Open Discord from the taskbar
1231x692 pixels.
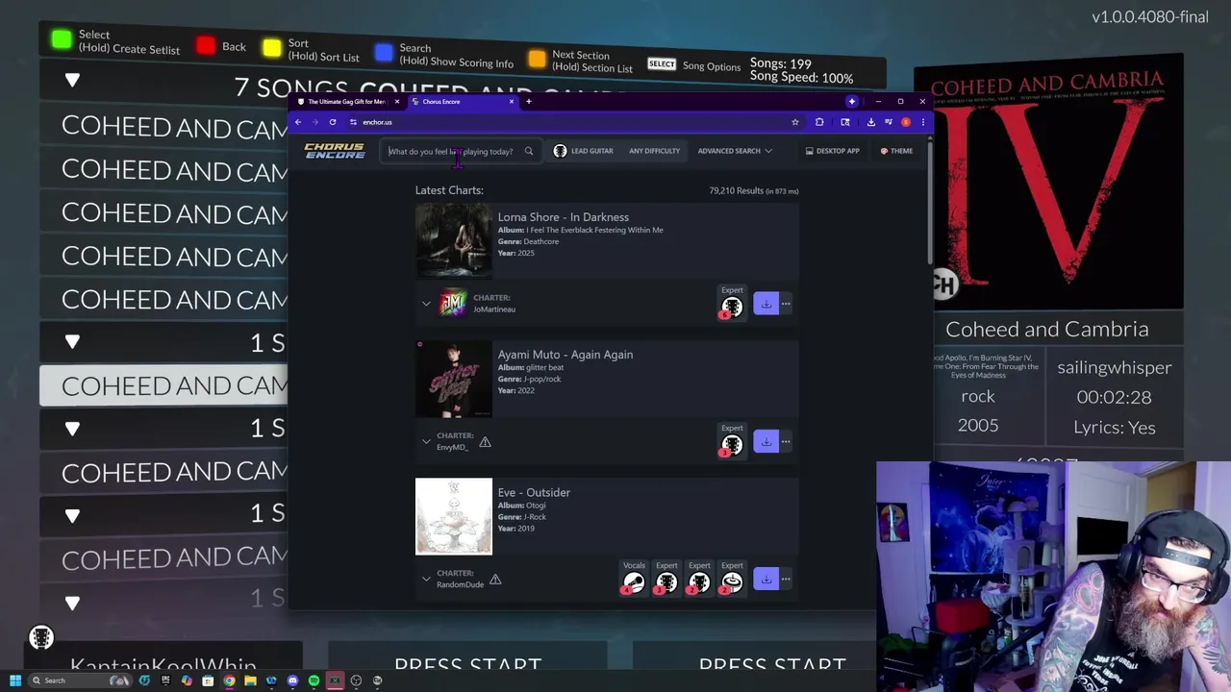[292, 680]
